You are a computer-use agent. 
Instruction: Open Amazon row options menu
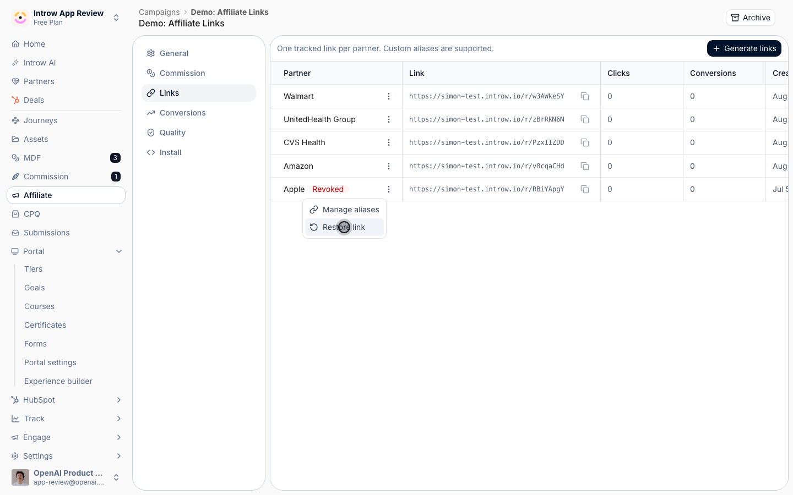[389, 166]
